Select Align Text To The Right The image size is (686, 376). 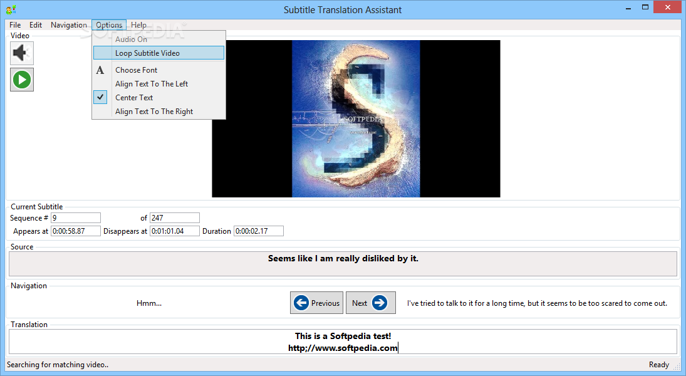(x=159, y=111)
